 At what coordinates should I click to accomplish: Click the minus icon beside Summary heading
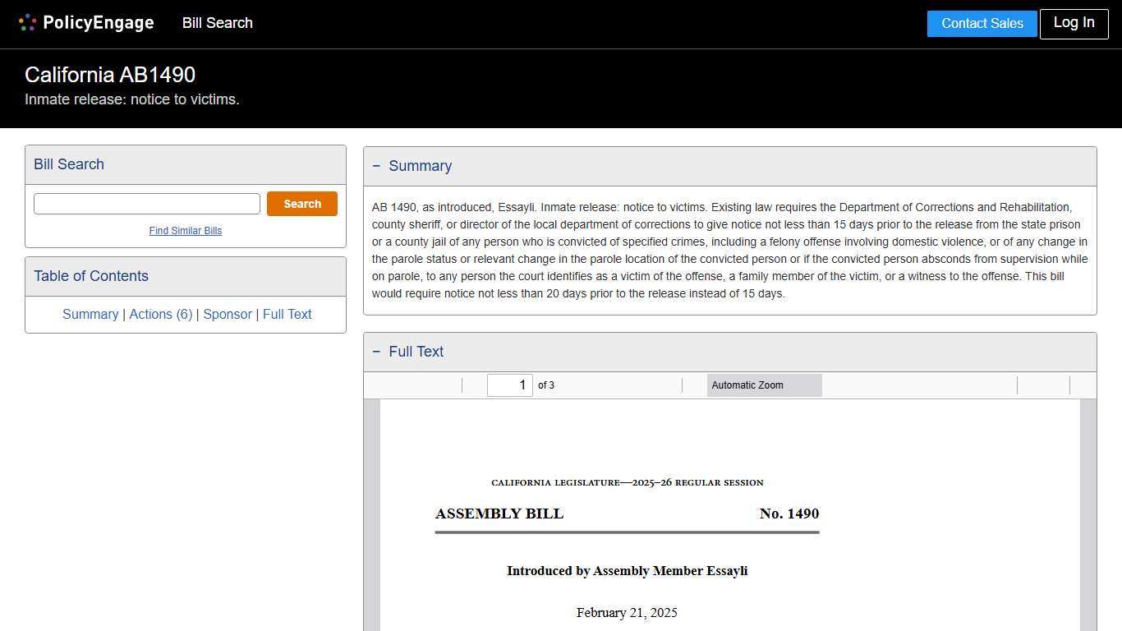377,165
